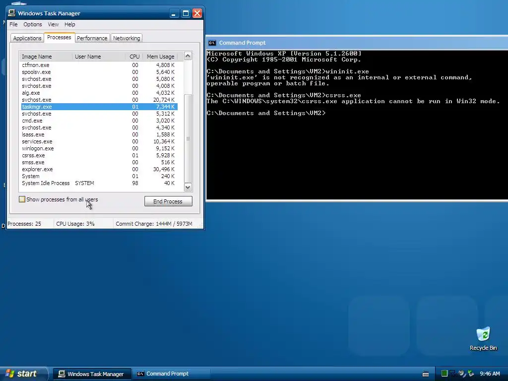Screen dimensions: 508x381
Task: Open the Recycle Bin desktop icon
Action: click(x=483, y=338)
